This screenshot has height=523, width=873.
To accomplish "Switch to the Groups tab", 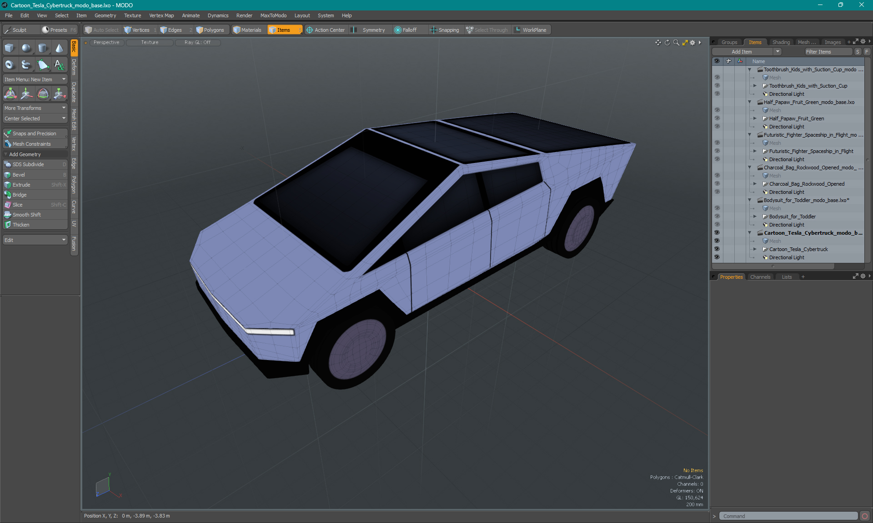I will tap(729, 42).
